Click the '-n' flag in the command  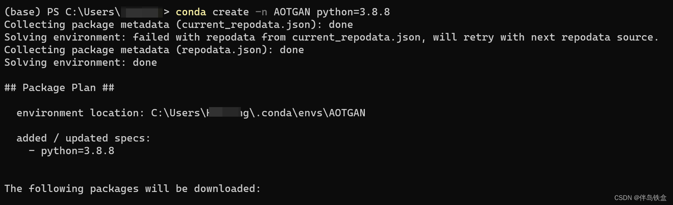coord(261,12)
